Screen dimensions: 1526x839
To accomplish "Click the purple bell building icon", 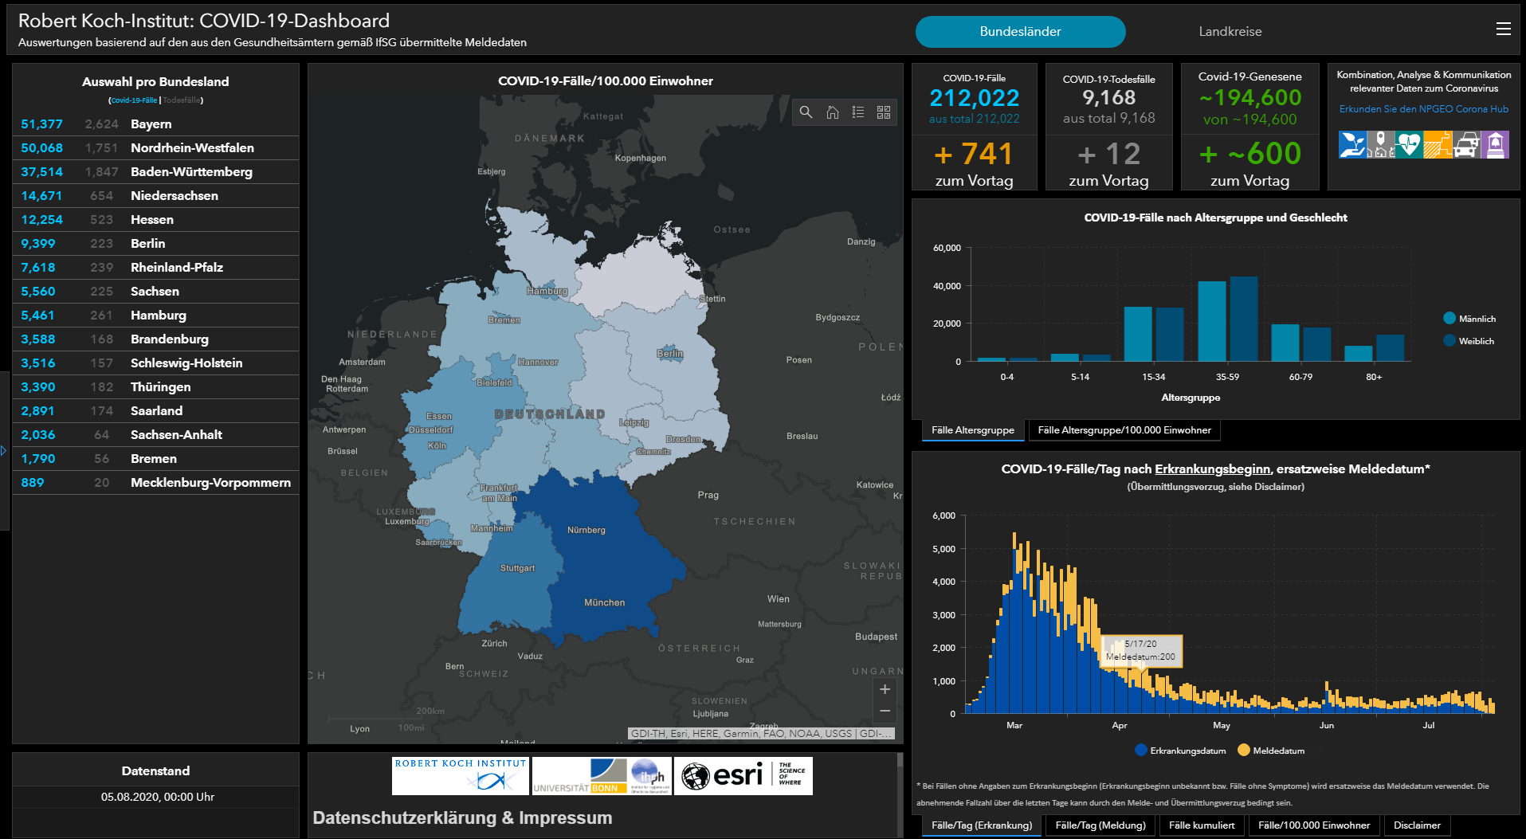I will pos(1496,145).
